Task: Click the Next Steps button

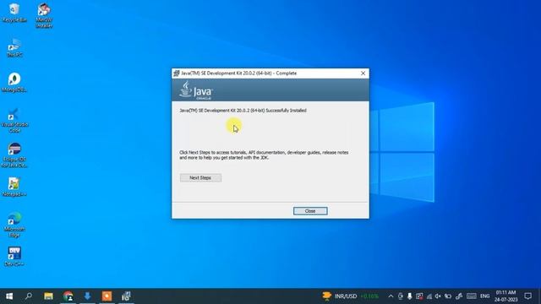Action: click(200, 178)
